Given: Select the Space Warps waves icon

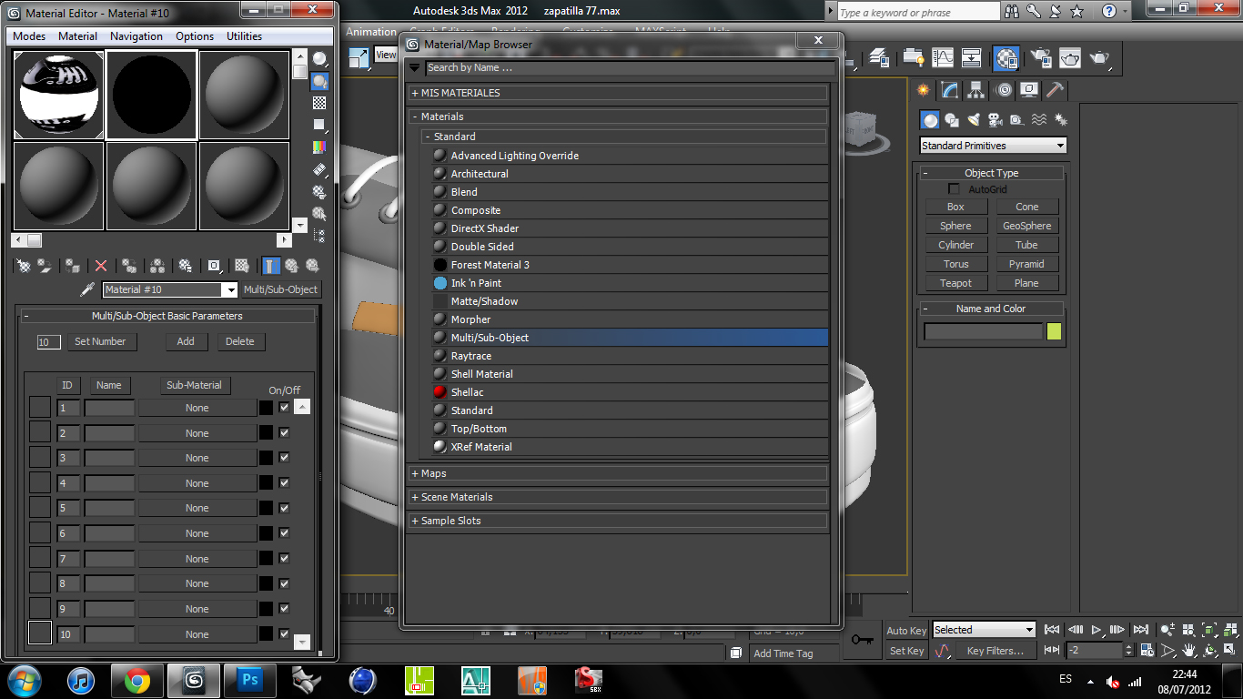Looking at the screenshot, I should tap(1038, 120).
